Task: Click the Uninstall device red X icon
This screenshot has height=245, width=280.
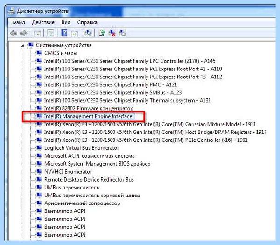Action: click(x=112, y=33)
